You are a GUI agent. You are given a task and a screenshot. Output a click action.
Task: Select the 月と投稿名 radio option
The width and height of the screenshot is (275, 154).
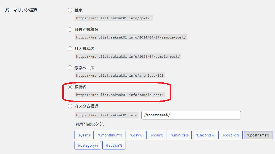pyautogui.click(x=70, y=49)
